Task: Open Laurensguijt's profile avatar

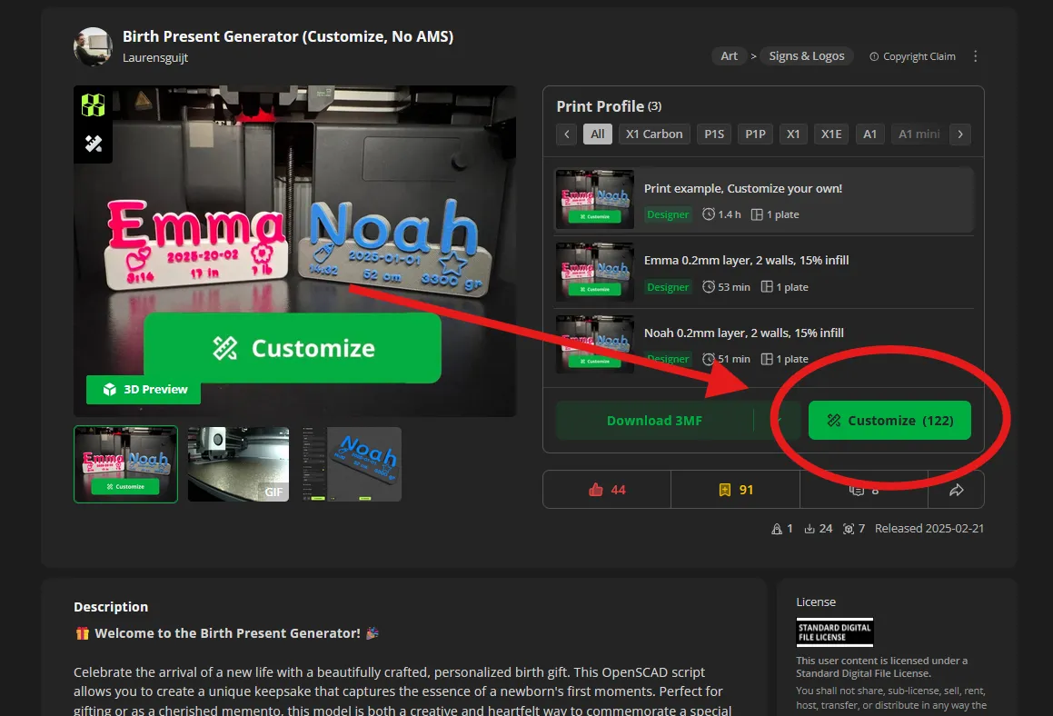Action: [x=93, y=46]
